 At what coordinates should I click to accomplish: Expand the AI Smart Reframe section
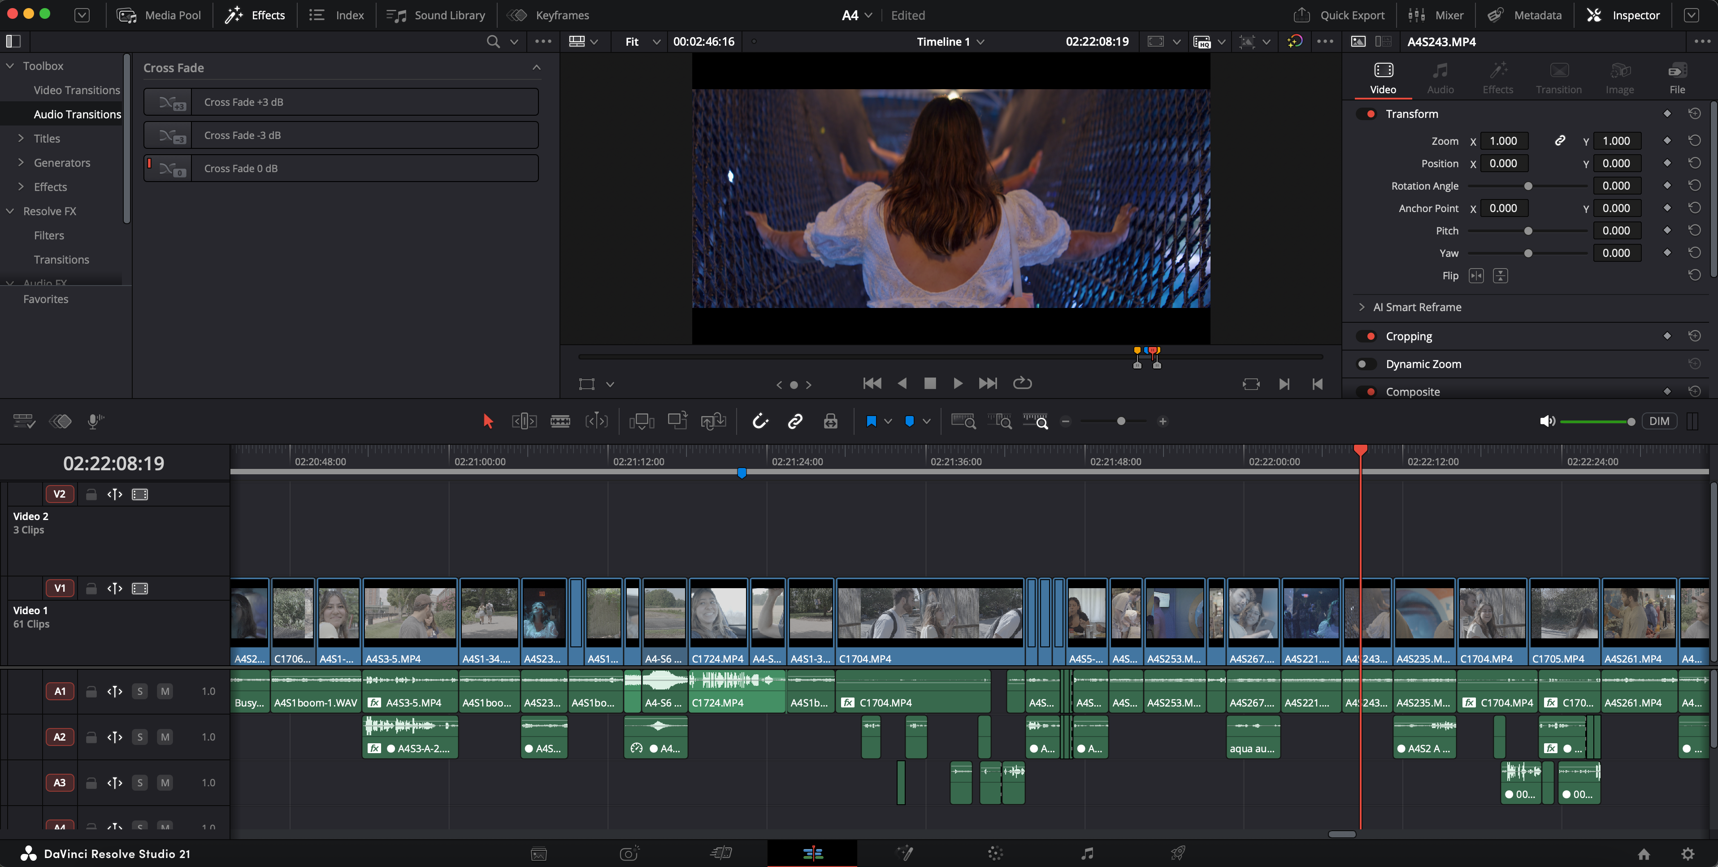[1361, 307]
